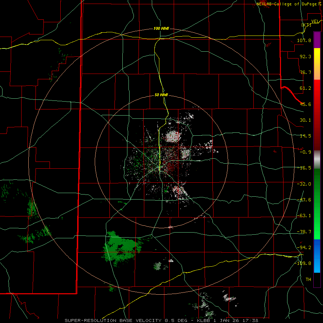Click the 61.2 legend value
The width and height of the screenshot is (323, 323).
pos(305,88)
